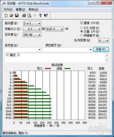Viewport: 114px width, 137px height.
Task: Click the green read legend swatch
Action: pos(68,68)
